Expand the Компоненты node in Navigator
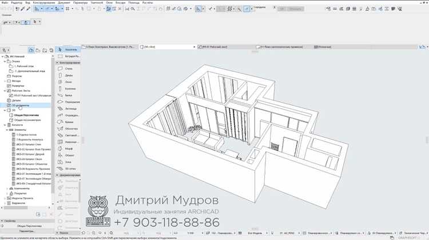The image size is (429, 240). coord(7,189)
